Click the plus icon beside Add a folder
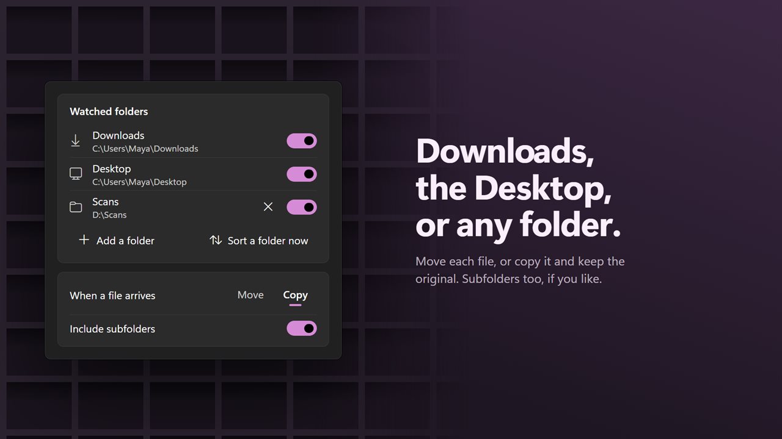This screenshot has width=782, height=439. (84, 240)
